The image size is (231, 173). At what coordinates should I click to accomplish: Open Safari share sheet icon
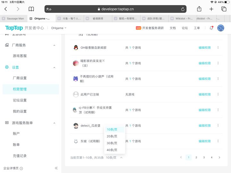[x=199, y=9]
